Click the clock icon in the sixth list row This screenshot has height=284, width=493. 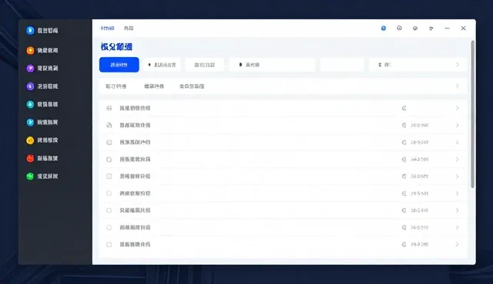pos(404,194)
